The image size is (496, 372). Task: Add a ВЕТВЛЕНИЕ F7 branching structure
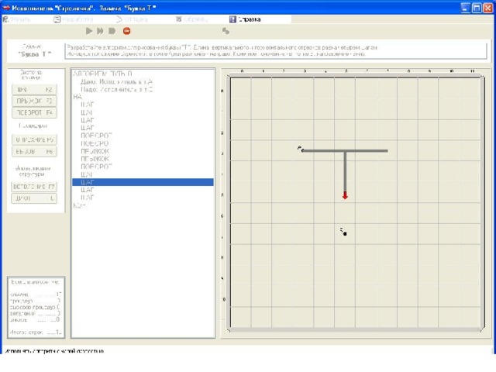coord(34,187)
